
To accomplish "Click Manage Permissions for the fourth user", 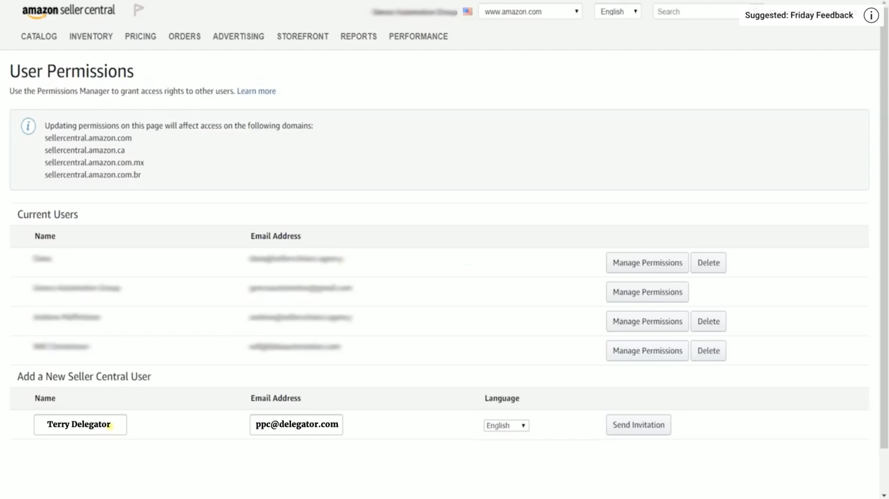I will [x=647, y=351].
